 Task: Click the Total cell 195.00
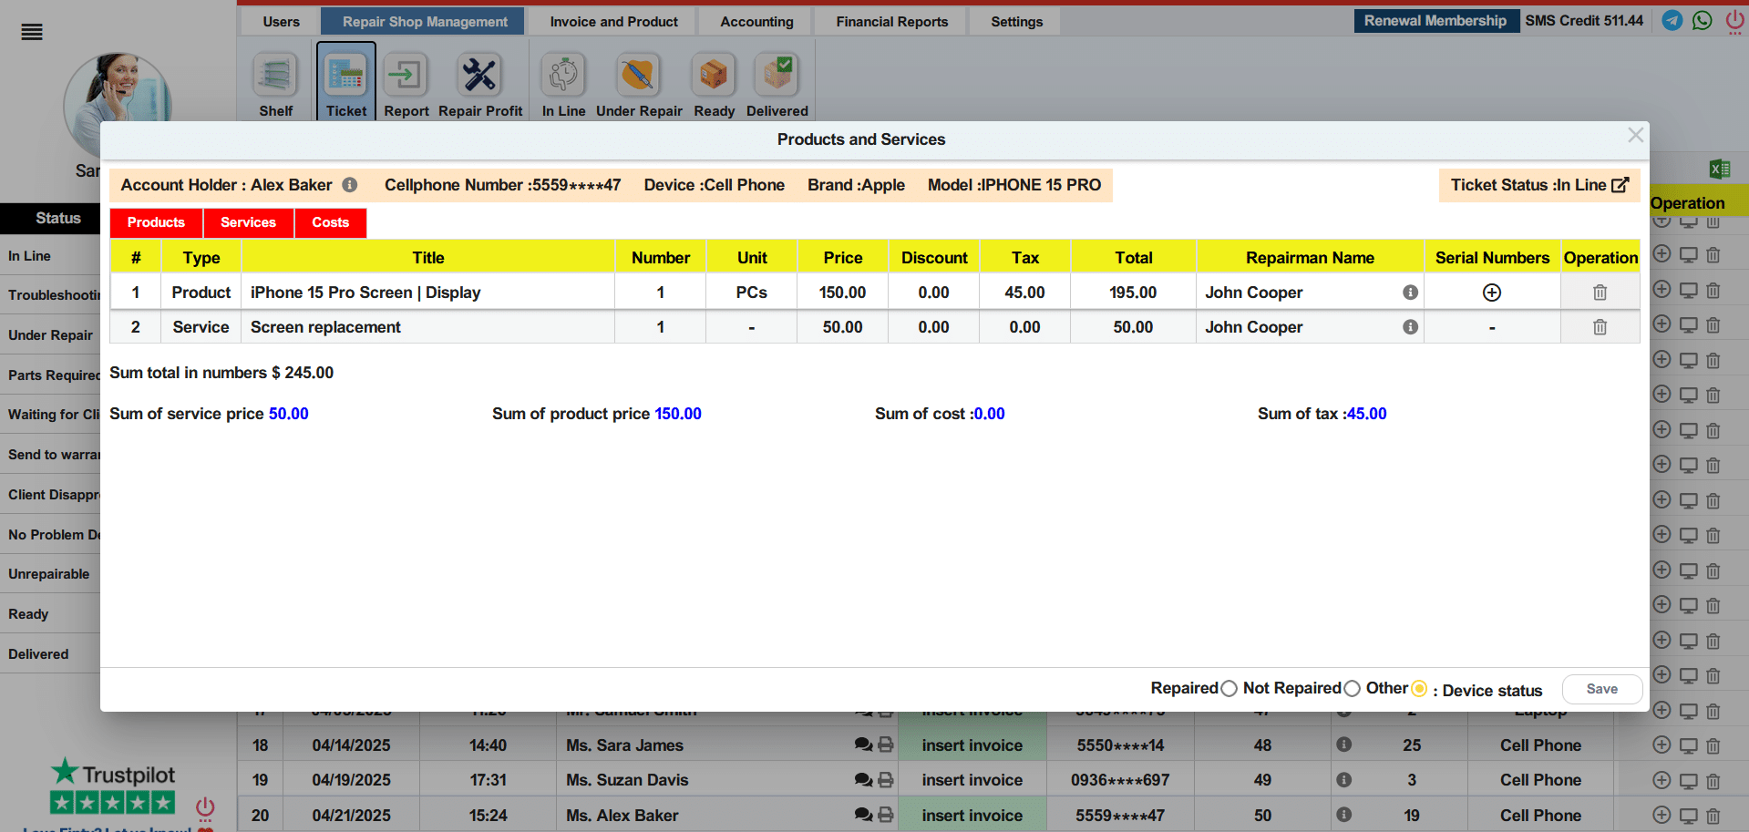1133,293
